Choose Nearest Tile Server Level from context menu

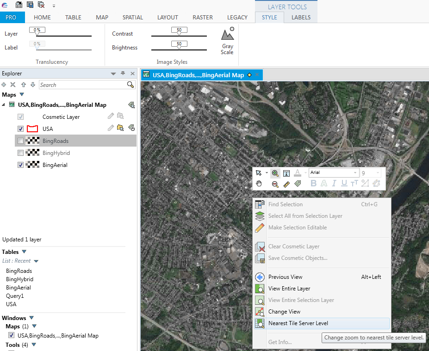[x=302, y=323]
